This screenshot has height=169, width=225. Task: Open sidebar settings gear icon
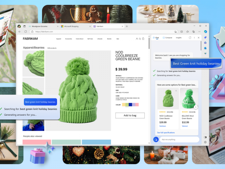click(205, 142)
